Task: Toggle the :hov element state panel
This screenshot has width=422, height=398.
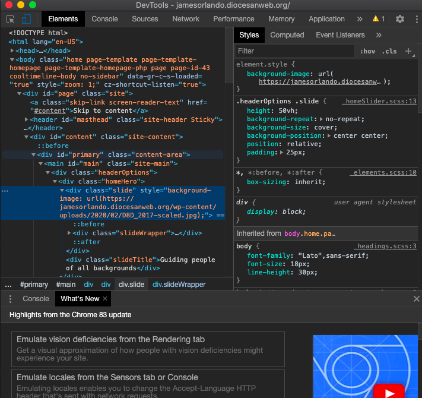Action: (367, 51)
